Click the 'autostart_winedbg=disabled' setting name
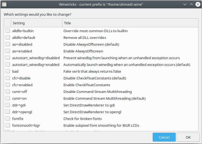This screenshot has width=202, height=144. (36, 58)
